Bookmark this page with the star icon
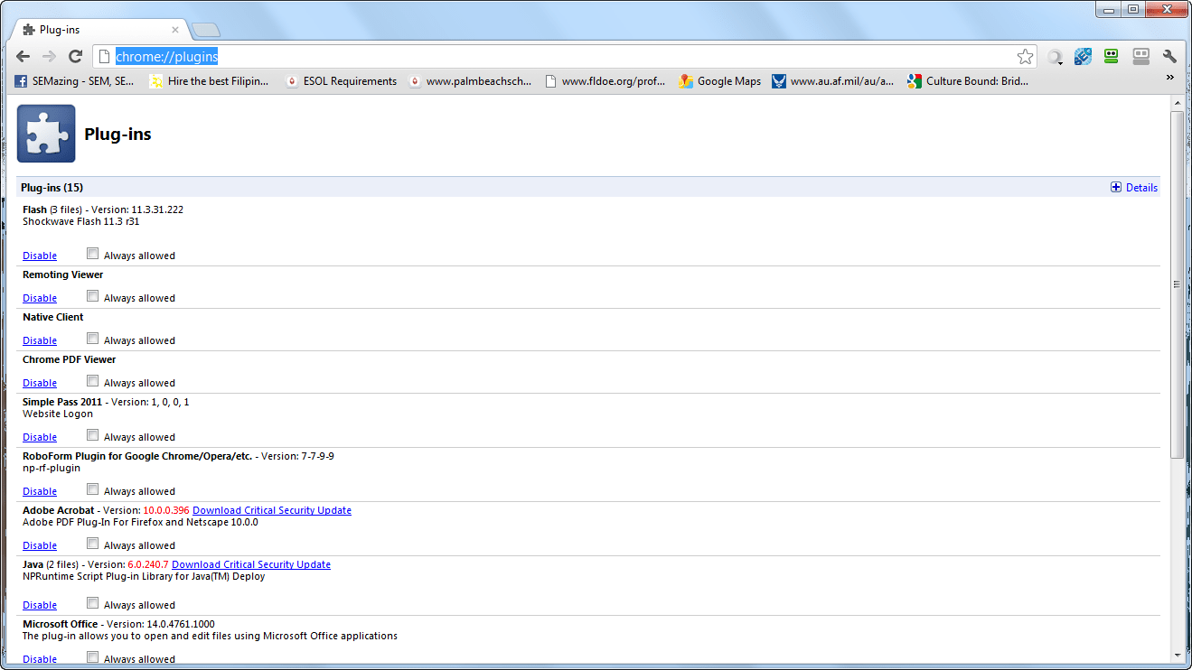 coord(1025,57)
